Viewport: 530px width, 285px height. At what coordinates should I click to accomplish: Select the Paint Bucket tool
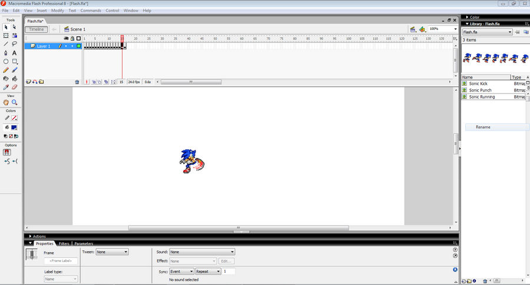coord(14,79)
